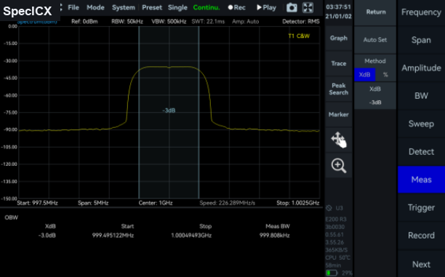The width and height of the screenshot is (445, 277).
Task: Open the Span menu
Action: point(421,40)
